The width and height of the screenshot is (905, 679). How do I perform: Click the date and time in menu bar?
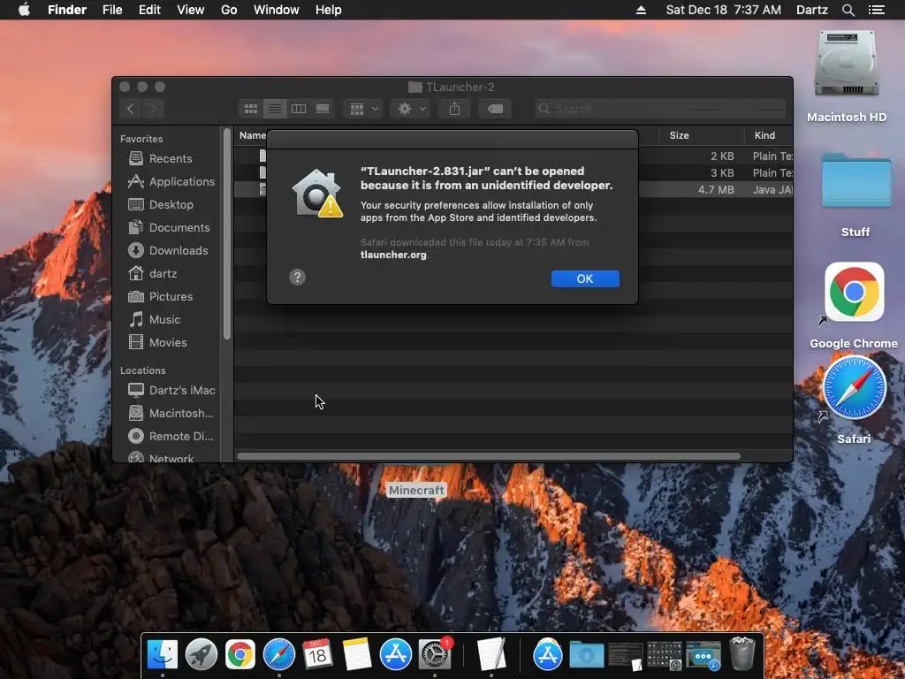click(x=723, y=10)
